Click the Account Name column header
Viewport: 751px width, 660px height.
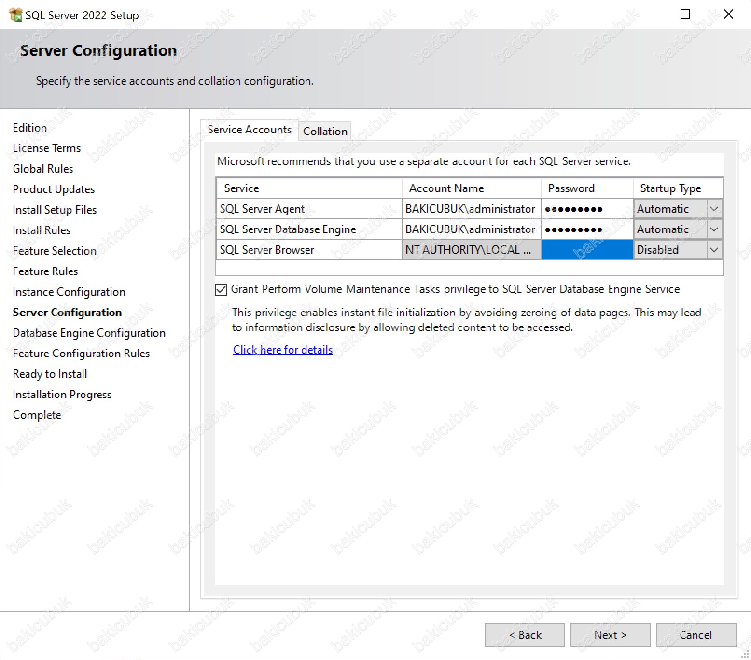point(471,188)
